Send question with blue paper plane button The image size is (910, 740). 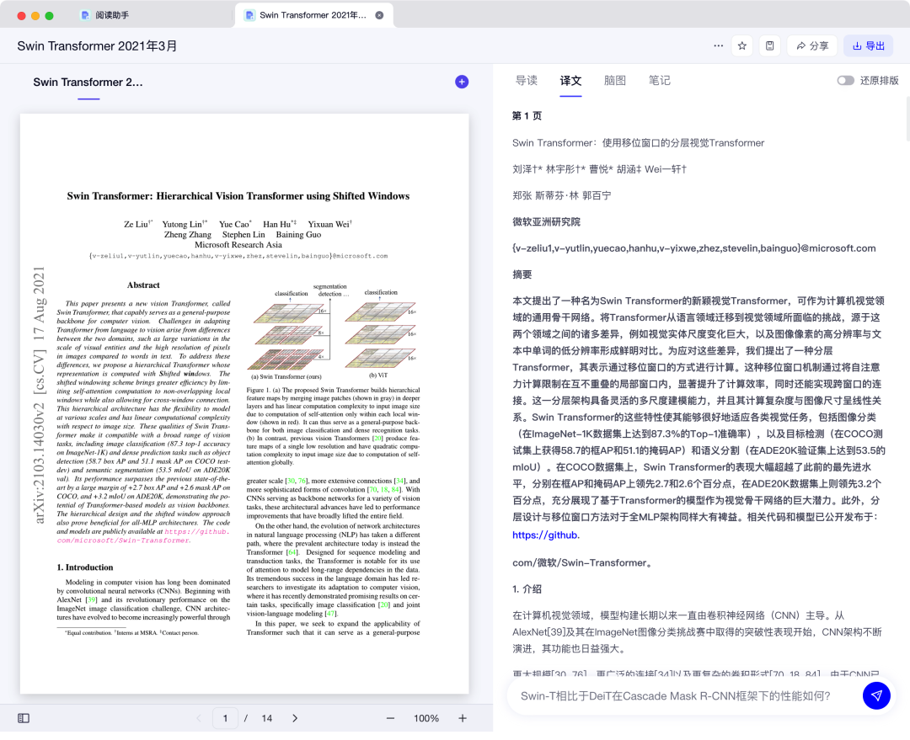tap(876, 695)
